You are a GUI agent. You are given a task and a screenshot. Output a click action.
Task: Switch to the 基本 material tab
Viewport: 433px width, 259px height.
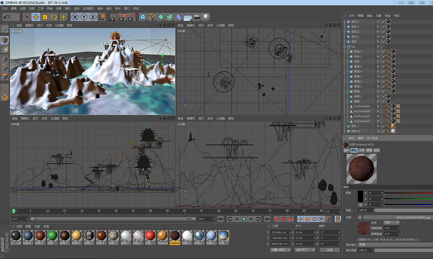347,150
